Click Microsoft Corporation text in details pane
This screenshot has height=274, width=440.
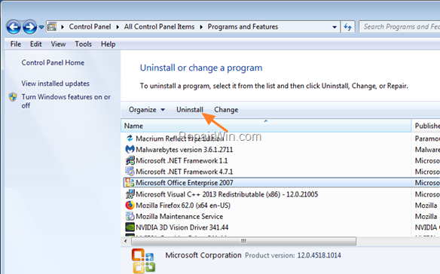[x=203, y=255]
